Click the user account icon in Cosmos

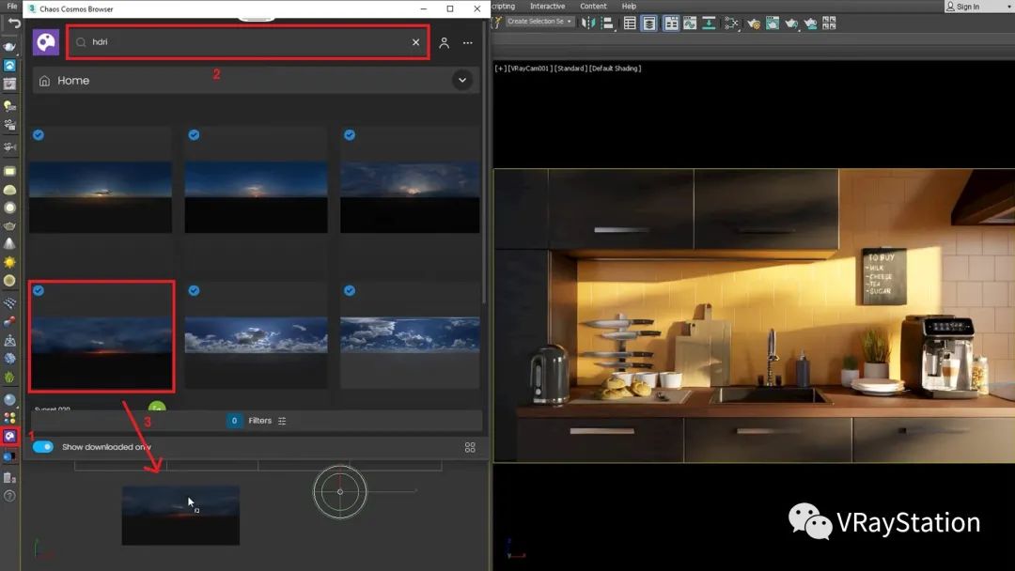[445, 43]
